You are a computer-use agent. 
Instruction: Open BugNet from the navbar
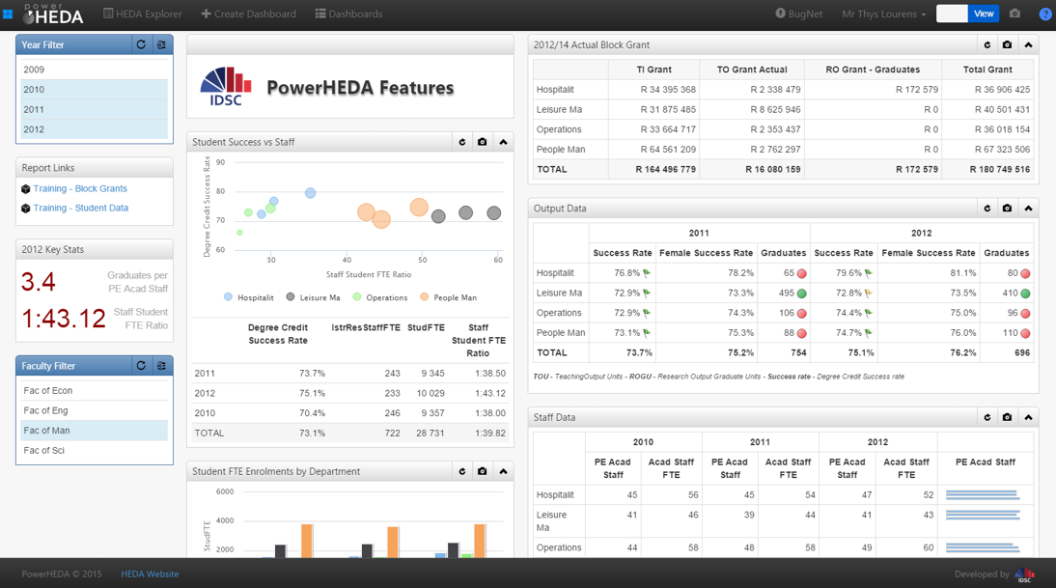click(798, 14)
